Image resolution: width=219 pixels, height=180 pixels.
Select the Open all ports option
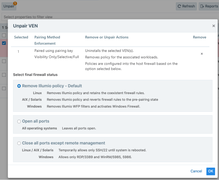coord(19,121)
